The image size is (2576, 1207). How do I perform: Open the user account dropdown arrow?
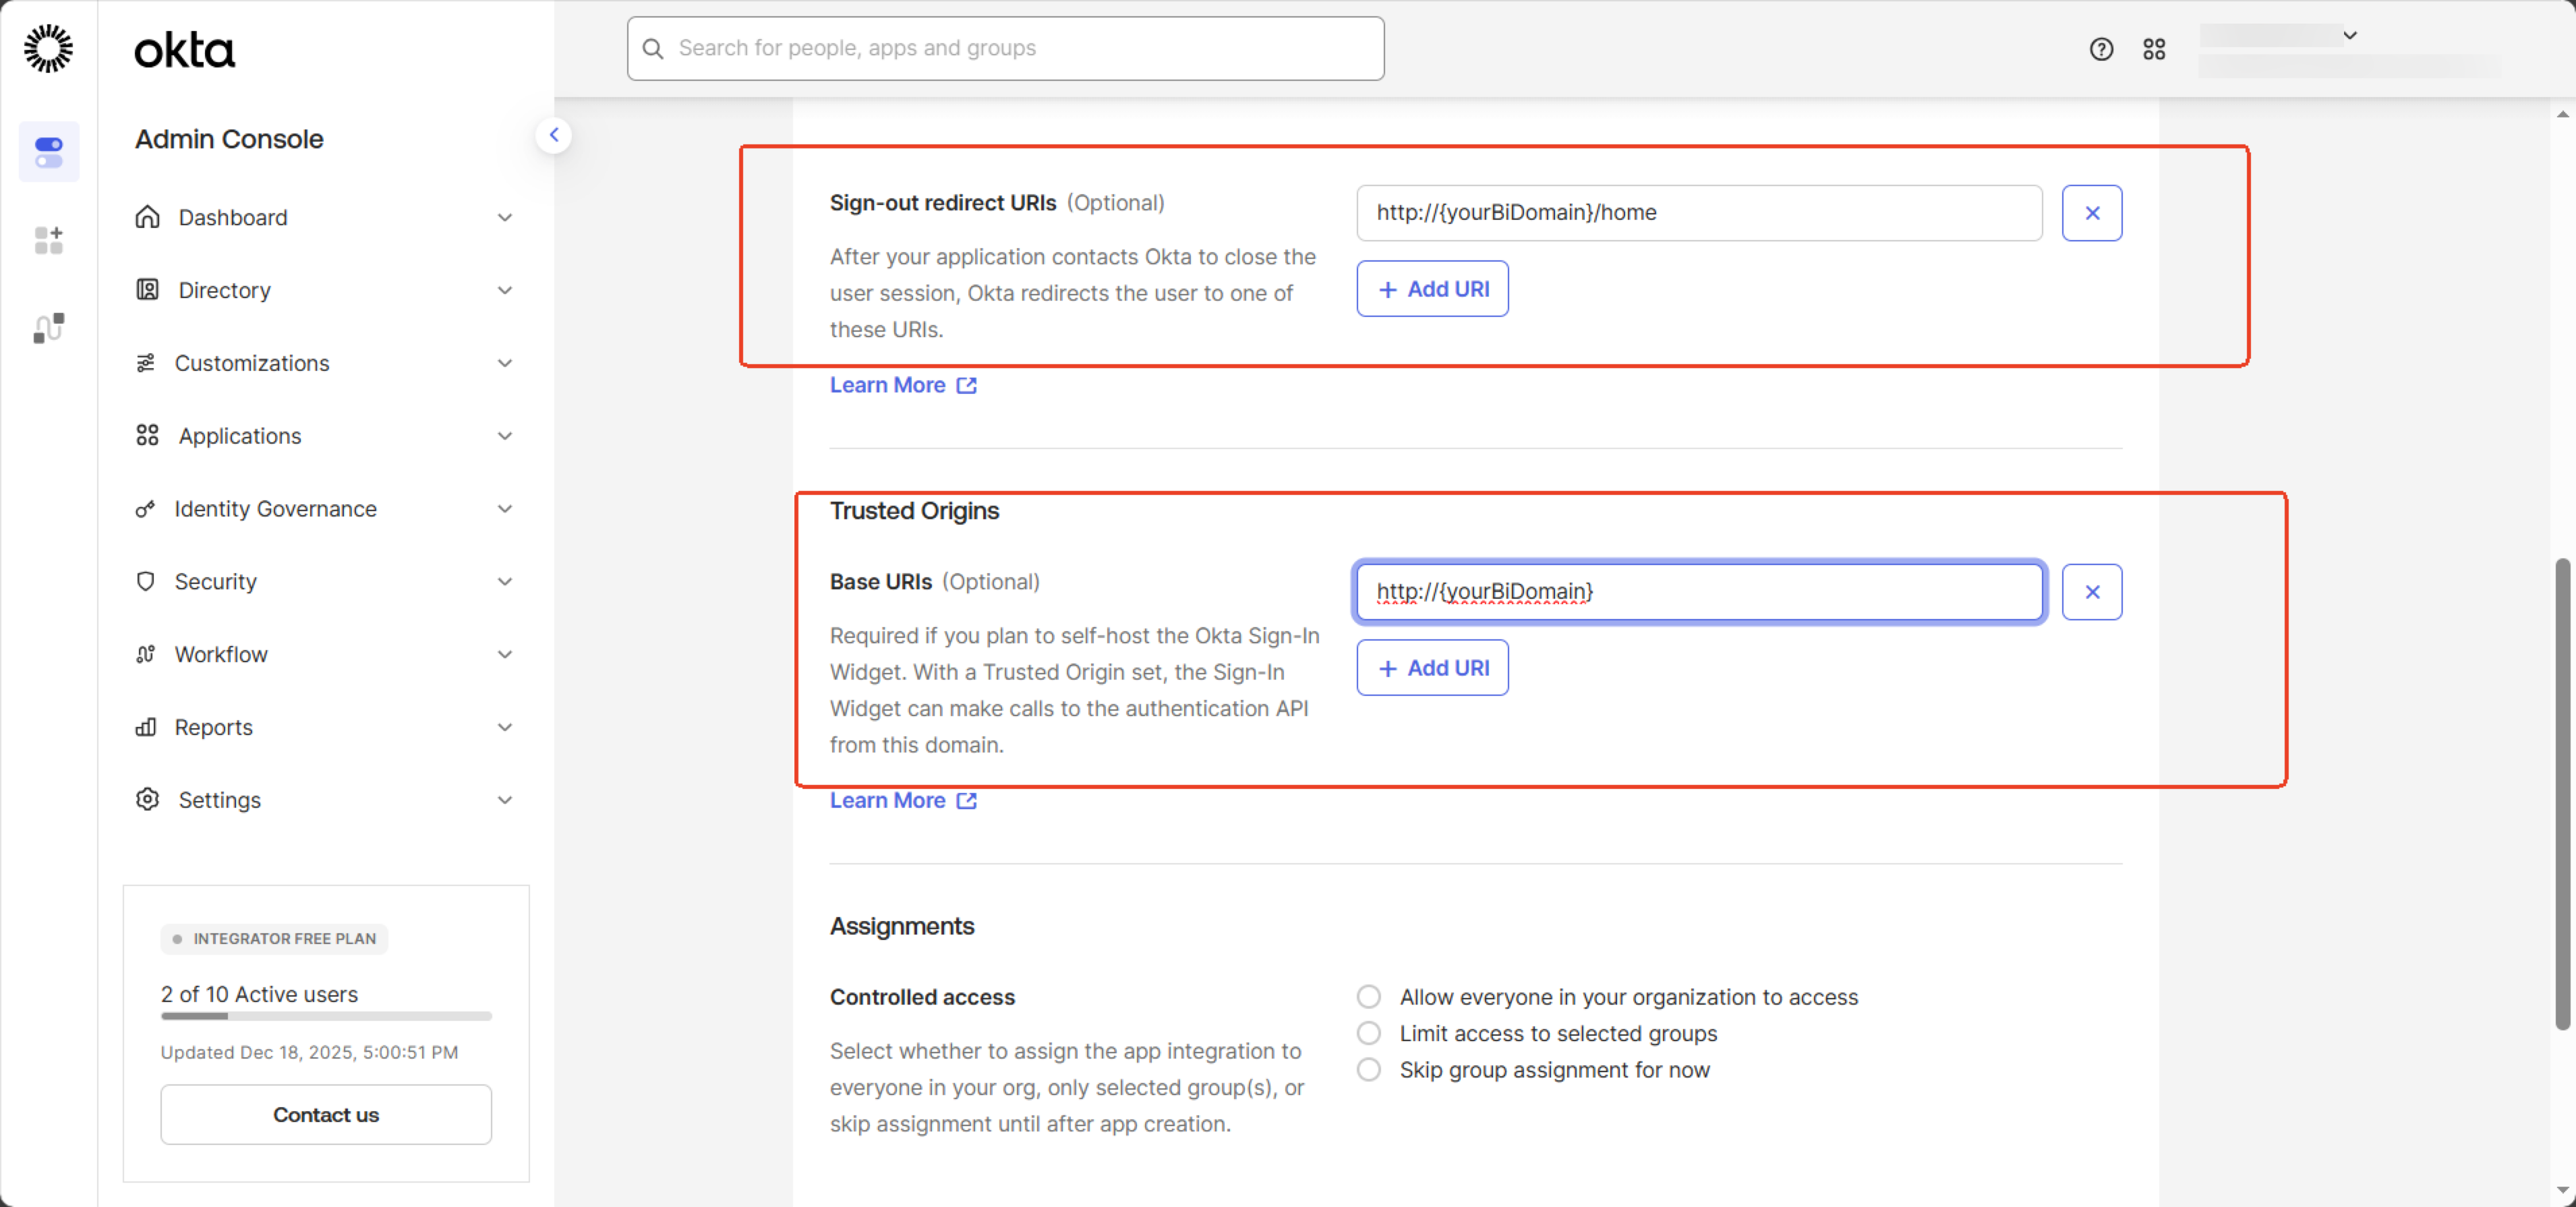2350,35
